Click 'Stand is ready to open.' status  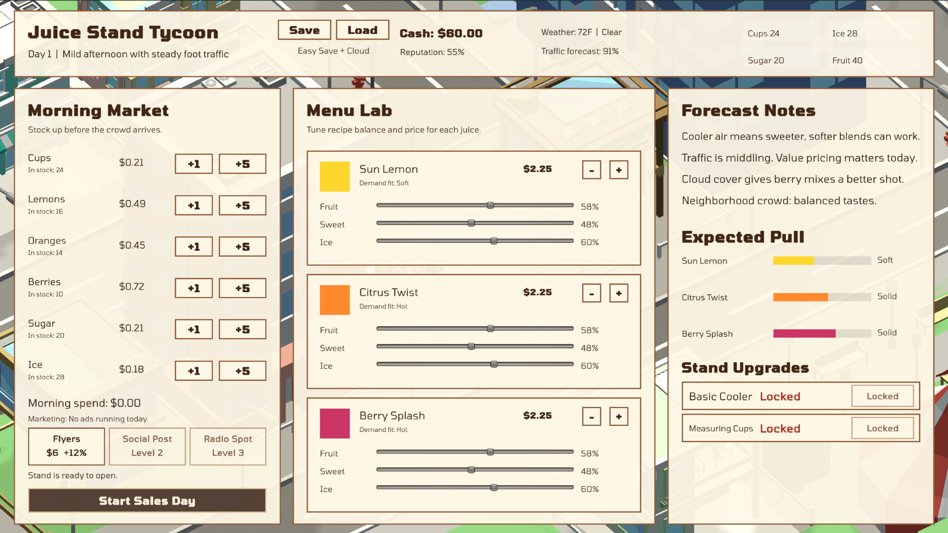pos(73,475)
